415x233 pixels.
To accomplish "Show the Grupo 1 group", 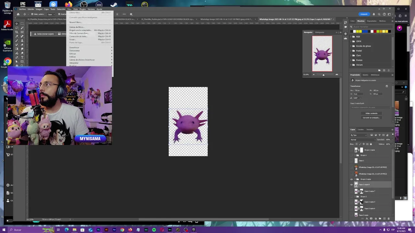I will pos(351,155).
